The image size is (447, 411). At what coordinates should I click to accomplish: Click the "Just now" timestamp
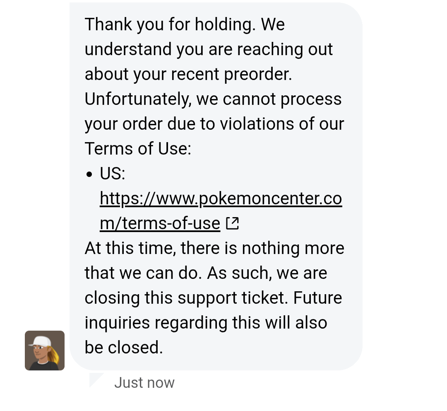click(x=144, y=382)
